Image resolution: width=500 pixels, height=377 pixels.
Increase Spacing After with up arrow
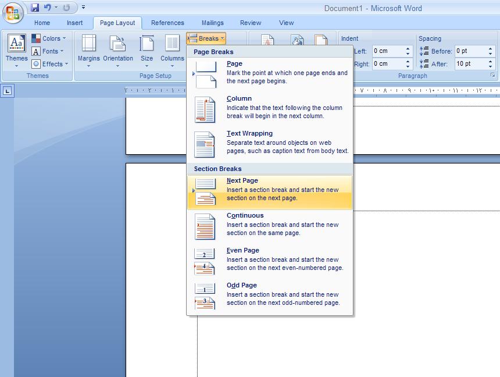[x=491, y=61]
